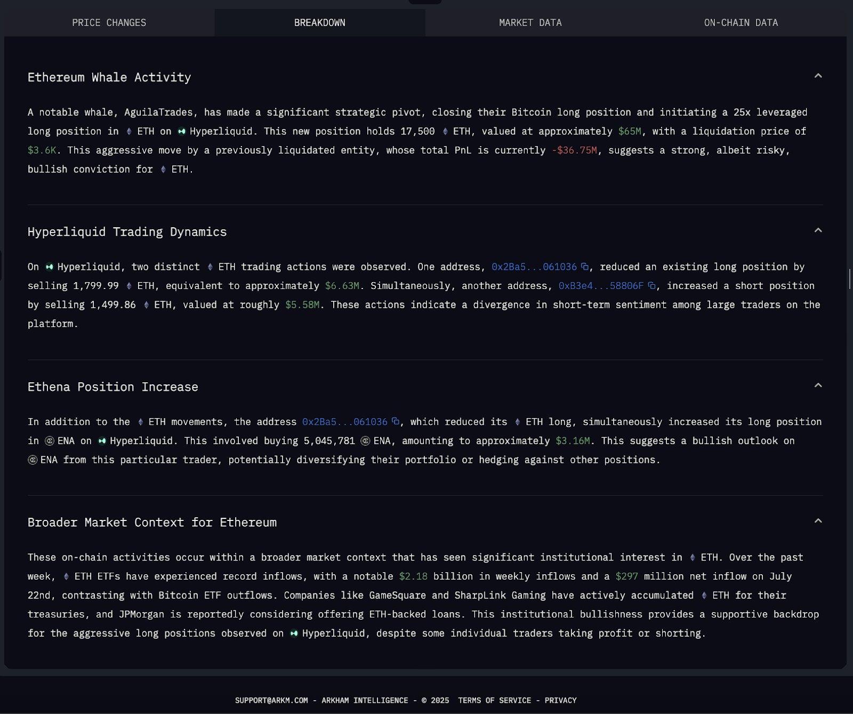Switch to the Price Changes tab
Image resolution: width=853 pixels, height=714 pixels.
coord(109,22)
